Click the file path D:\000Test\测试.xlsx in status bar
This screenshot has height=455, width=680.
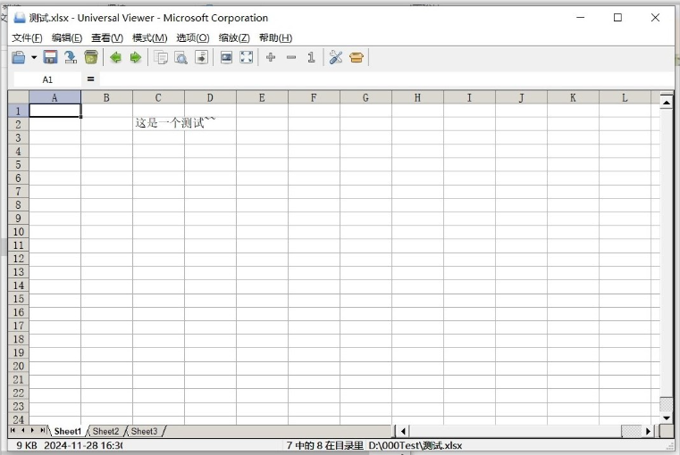point(416,445)
